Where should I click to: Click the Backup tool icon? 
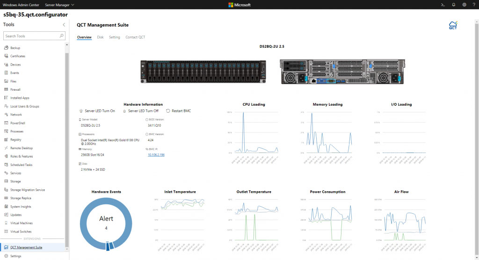click(6, 48)
